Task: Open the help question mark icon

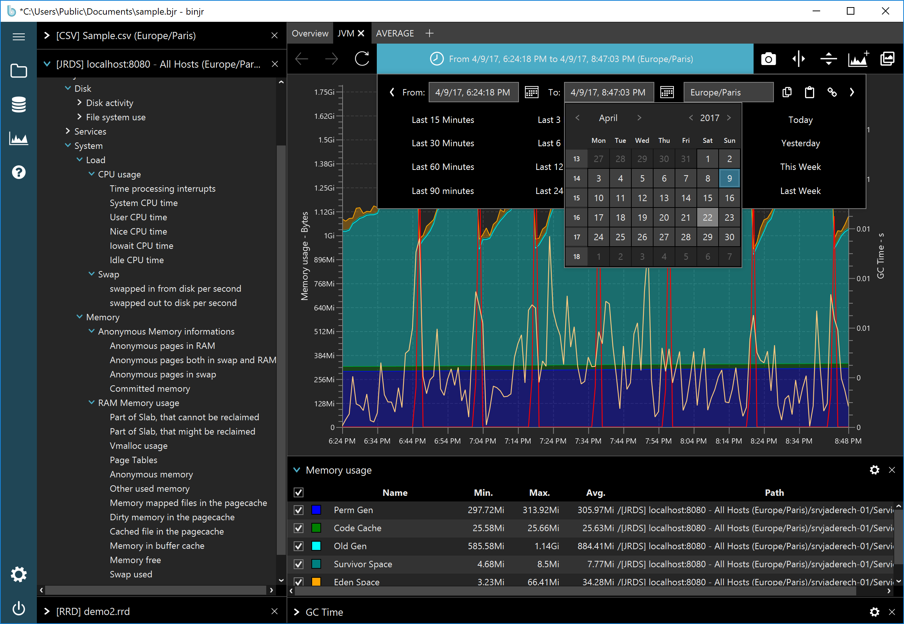Action: (x=18, y=172)
